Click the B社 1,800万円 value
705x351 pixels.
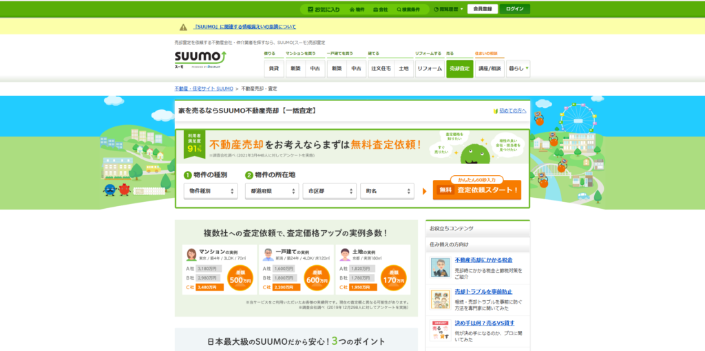point(283,278)
